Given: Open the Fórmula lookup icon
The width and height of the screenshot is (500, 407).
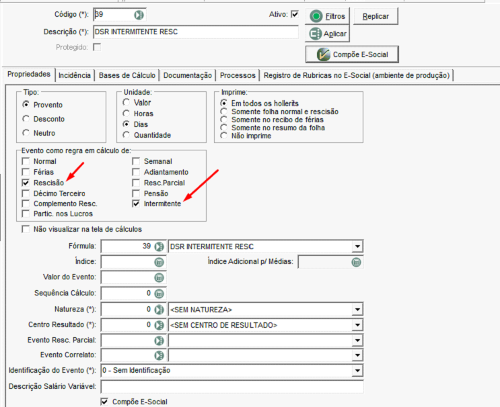Looking at the screenshot, I should [x=159, y=246].
